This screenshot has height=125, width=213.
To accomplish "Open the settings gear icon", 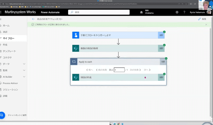I will pyautogui.click(x=177, y=12).
